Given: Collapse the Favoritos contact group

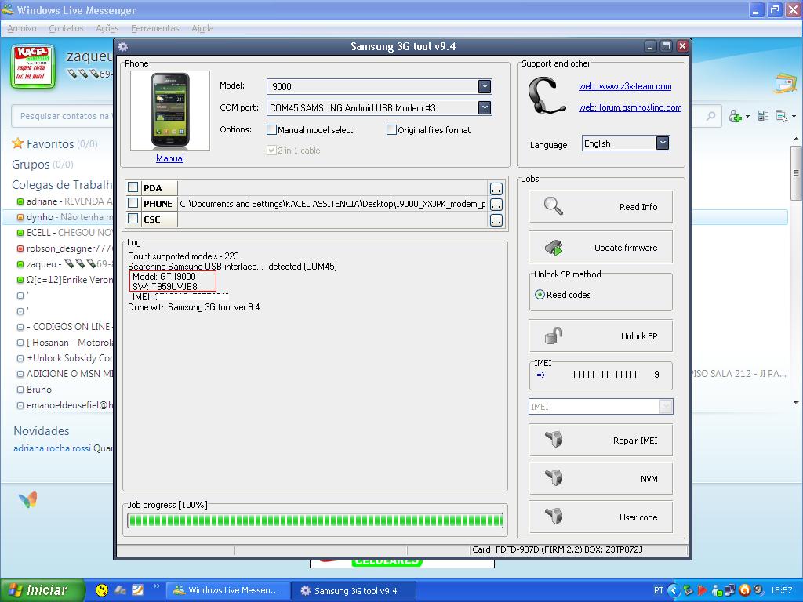Looking at the screenshot, I should (x=50, y=144).
